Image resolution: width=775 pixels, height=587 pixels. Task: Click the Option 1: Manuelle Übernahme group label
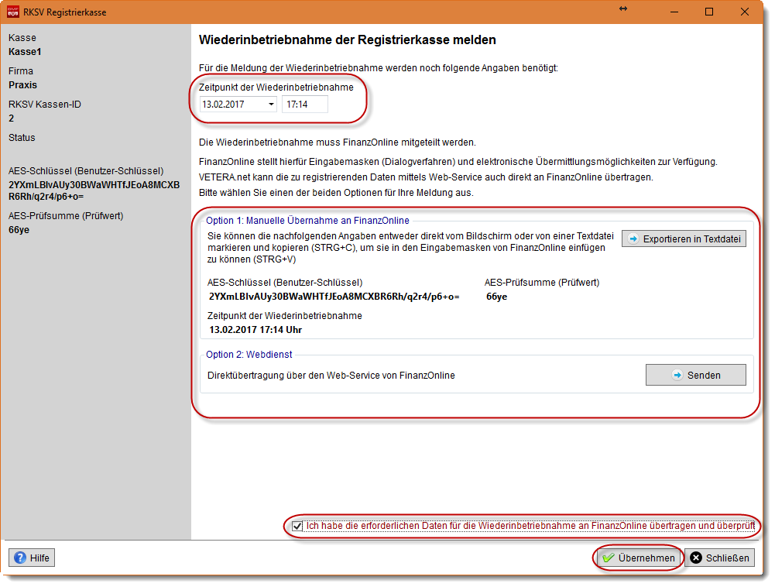[307, 221]
